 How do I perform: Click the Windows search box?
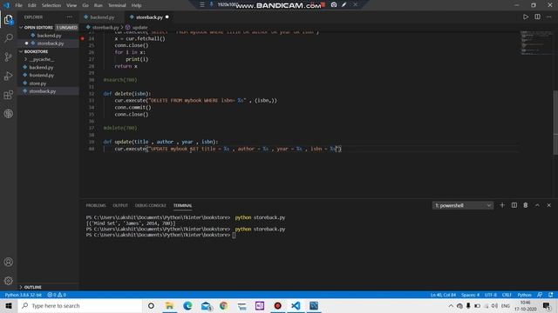[x=80, y=305]
